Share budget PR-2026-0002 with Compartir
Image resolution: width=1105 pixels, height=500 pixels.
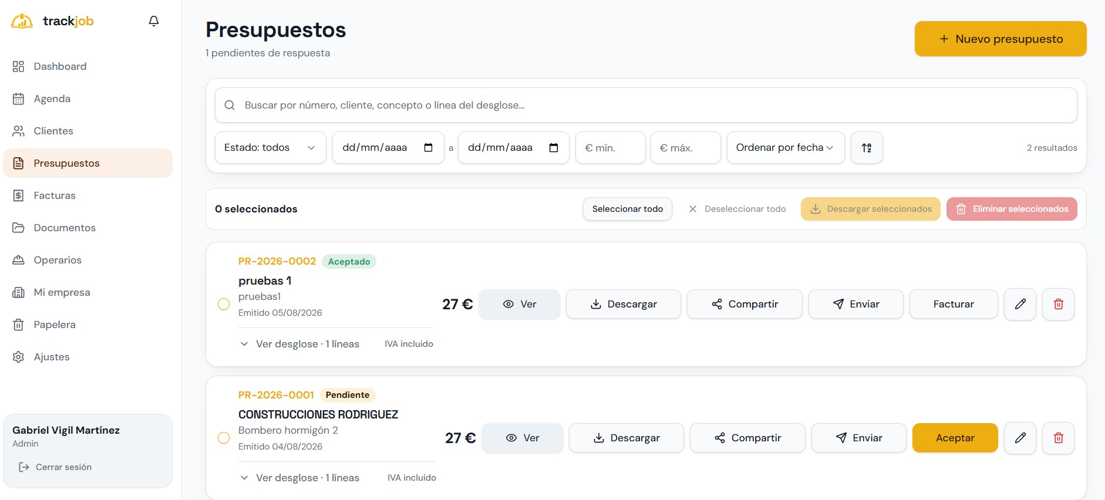(x=744, y=304)
